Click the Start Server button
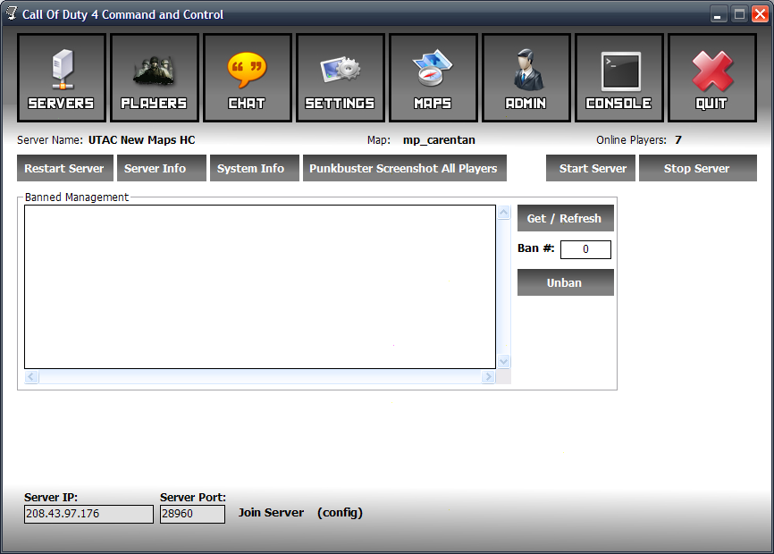The height and width of the screenshot is (554, 774). coord(591,168)
